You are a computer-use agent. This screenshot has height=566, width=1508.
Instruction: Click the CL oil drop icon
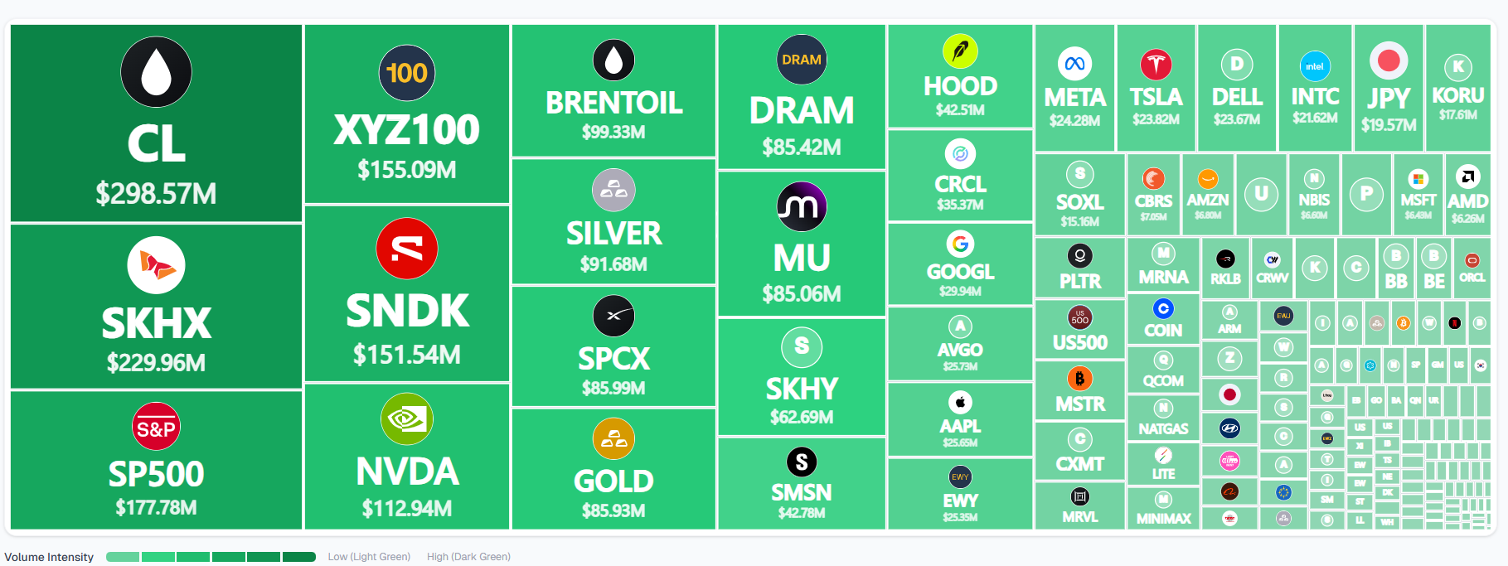pos(156,72)
